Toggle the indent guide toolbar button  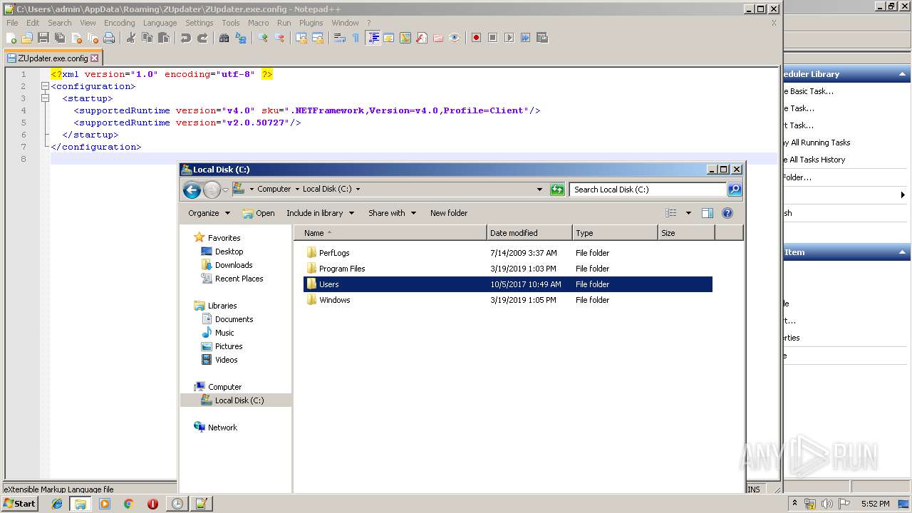coord(373,38)
